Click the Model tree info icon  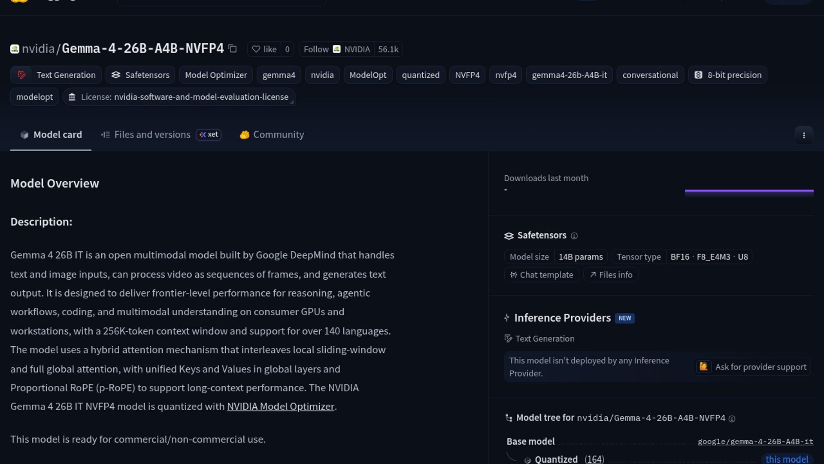(x=732, y=418)
